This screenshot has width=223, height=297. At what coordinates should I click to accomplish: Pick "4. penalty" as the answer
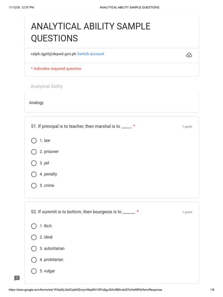click(x=34, y=174)
